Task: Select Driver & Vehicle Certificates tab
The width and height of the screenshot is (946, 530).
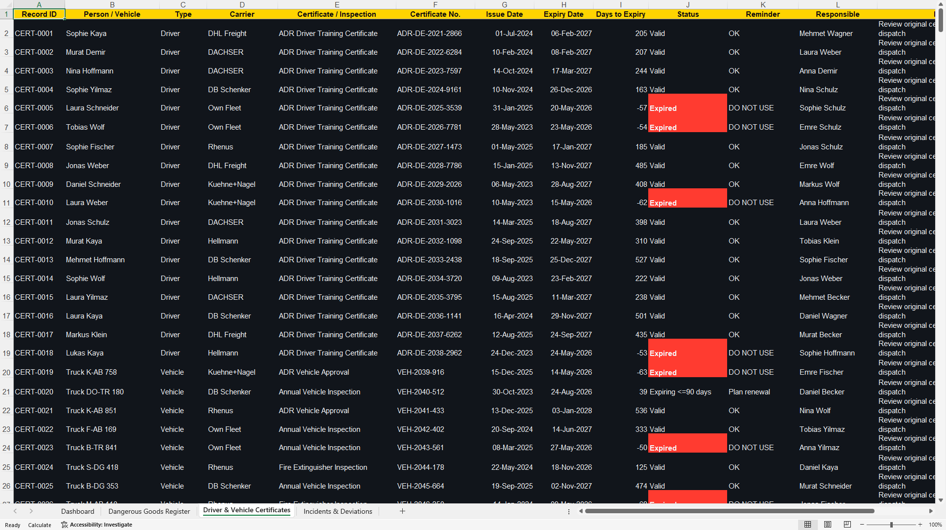Action: 246,510
